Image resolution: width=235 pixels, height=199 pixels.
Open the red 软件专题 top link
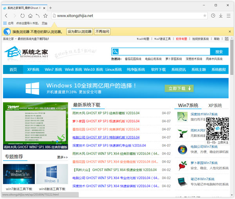point(181,39)
